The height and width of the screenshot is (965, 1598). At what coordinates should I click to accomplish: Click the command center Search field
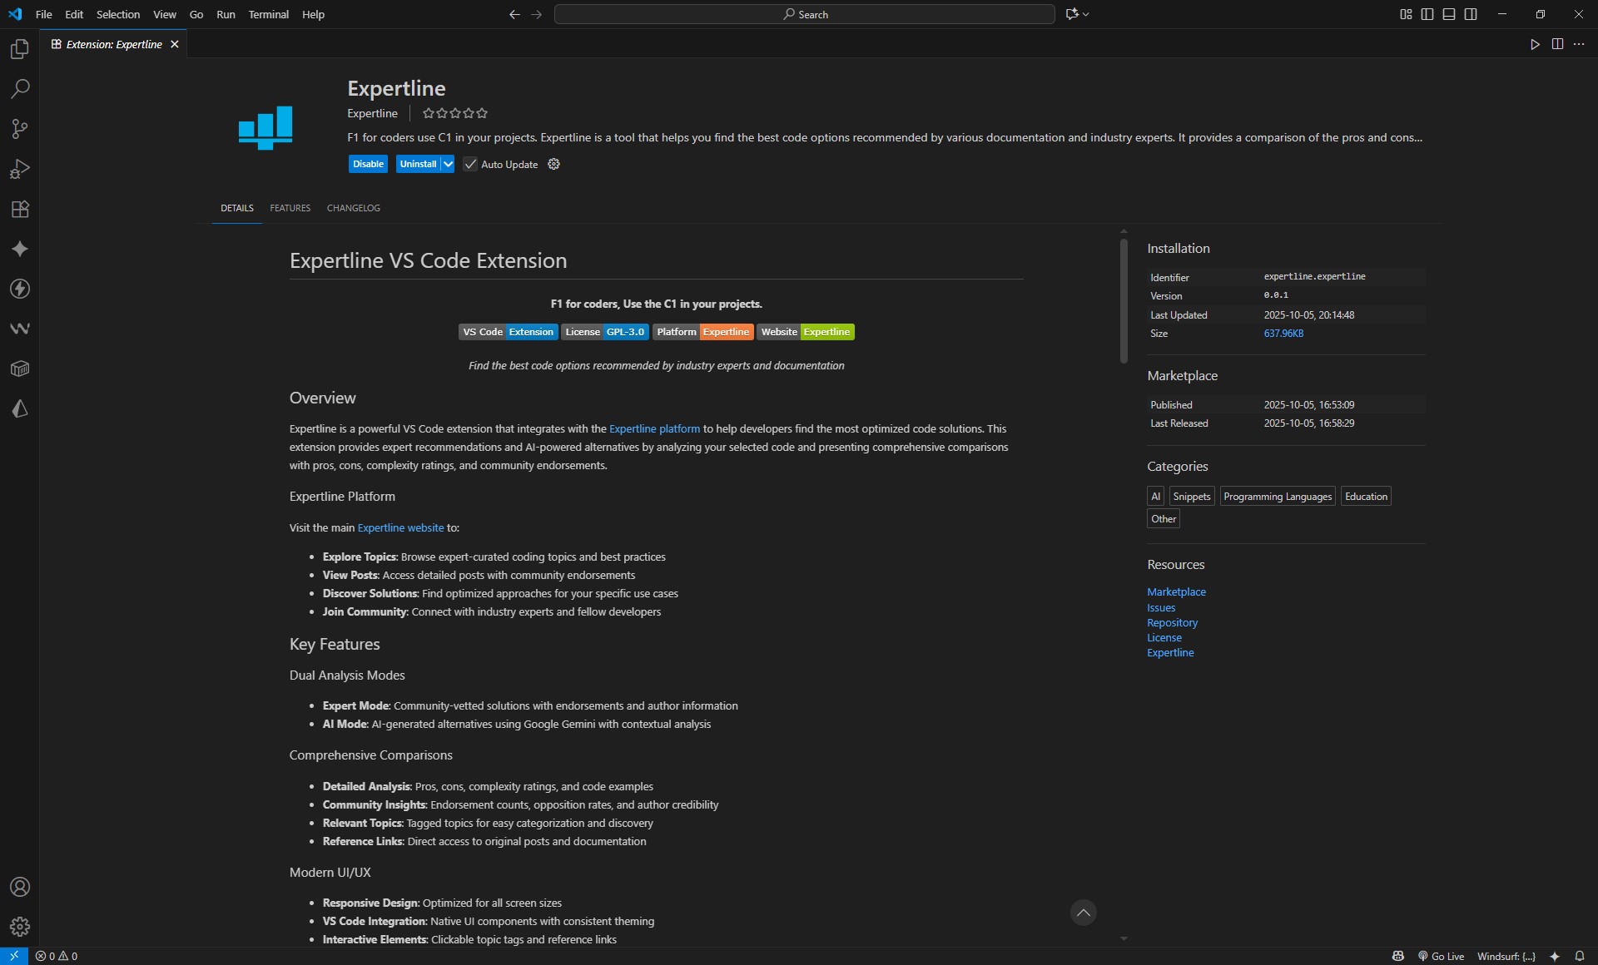pyautogui.click(x=804, y=14)
